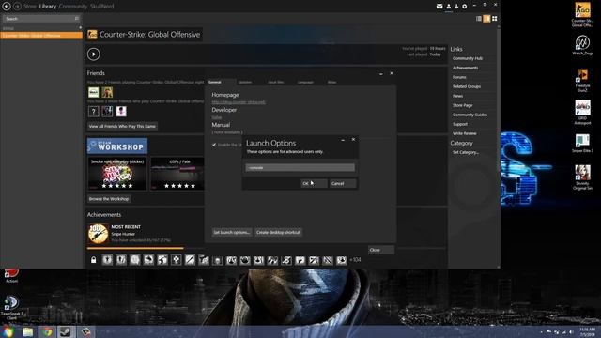Open the second playing friend's avatar
Screen dimensions: 601x338
point(107,92)
